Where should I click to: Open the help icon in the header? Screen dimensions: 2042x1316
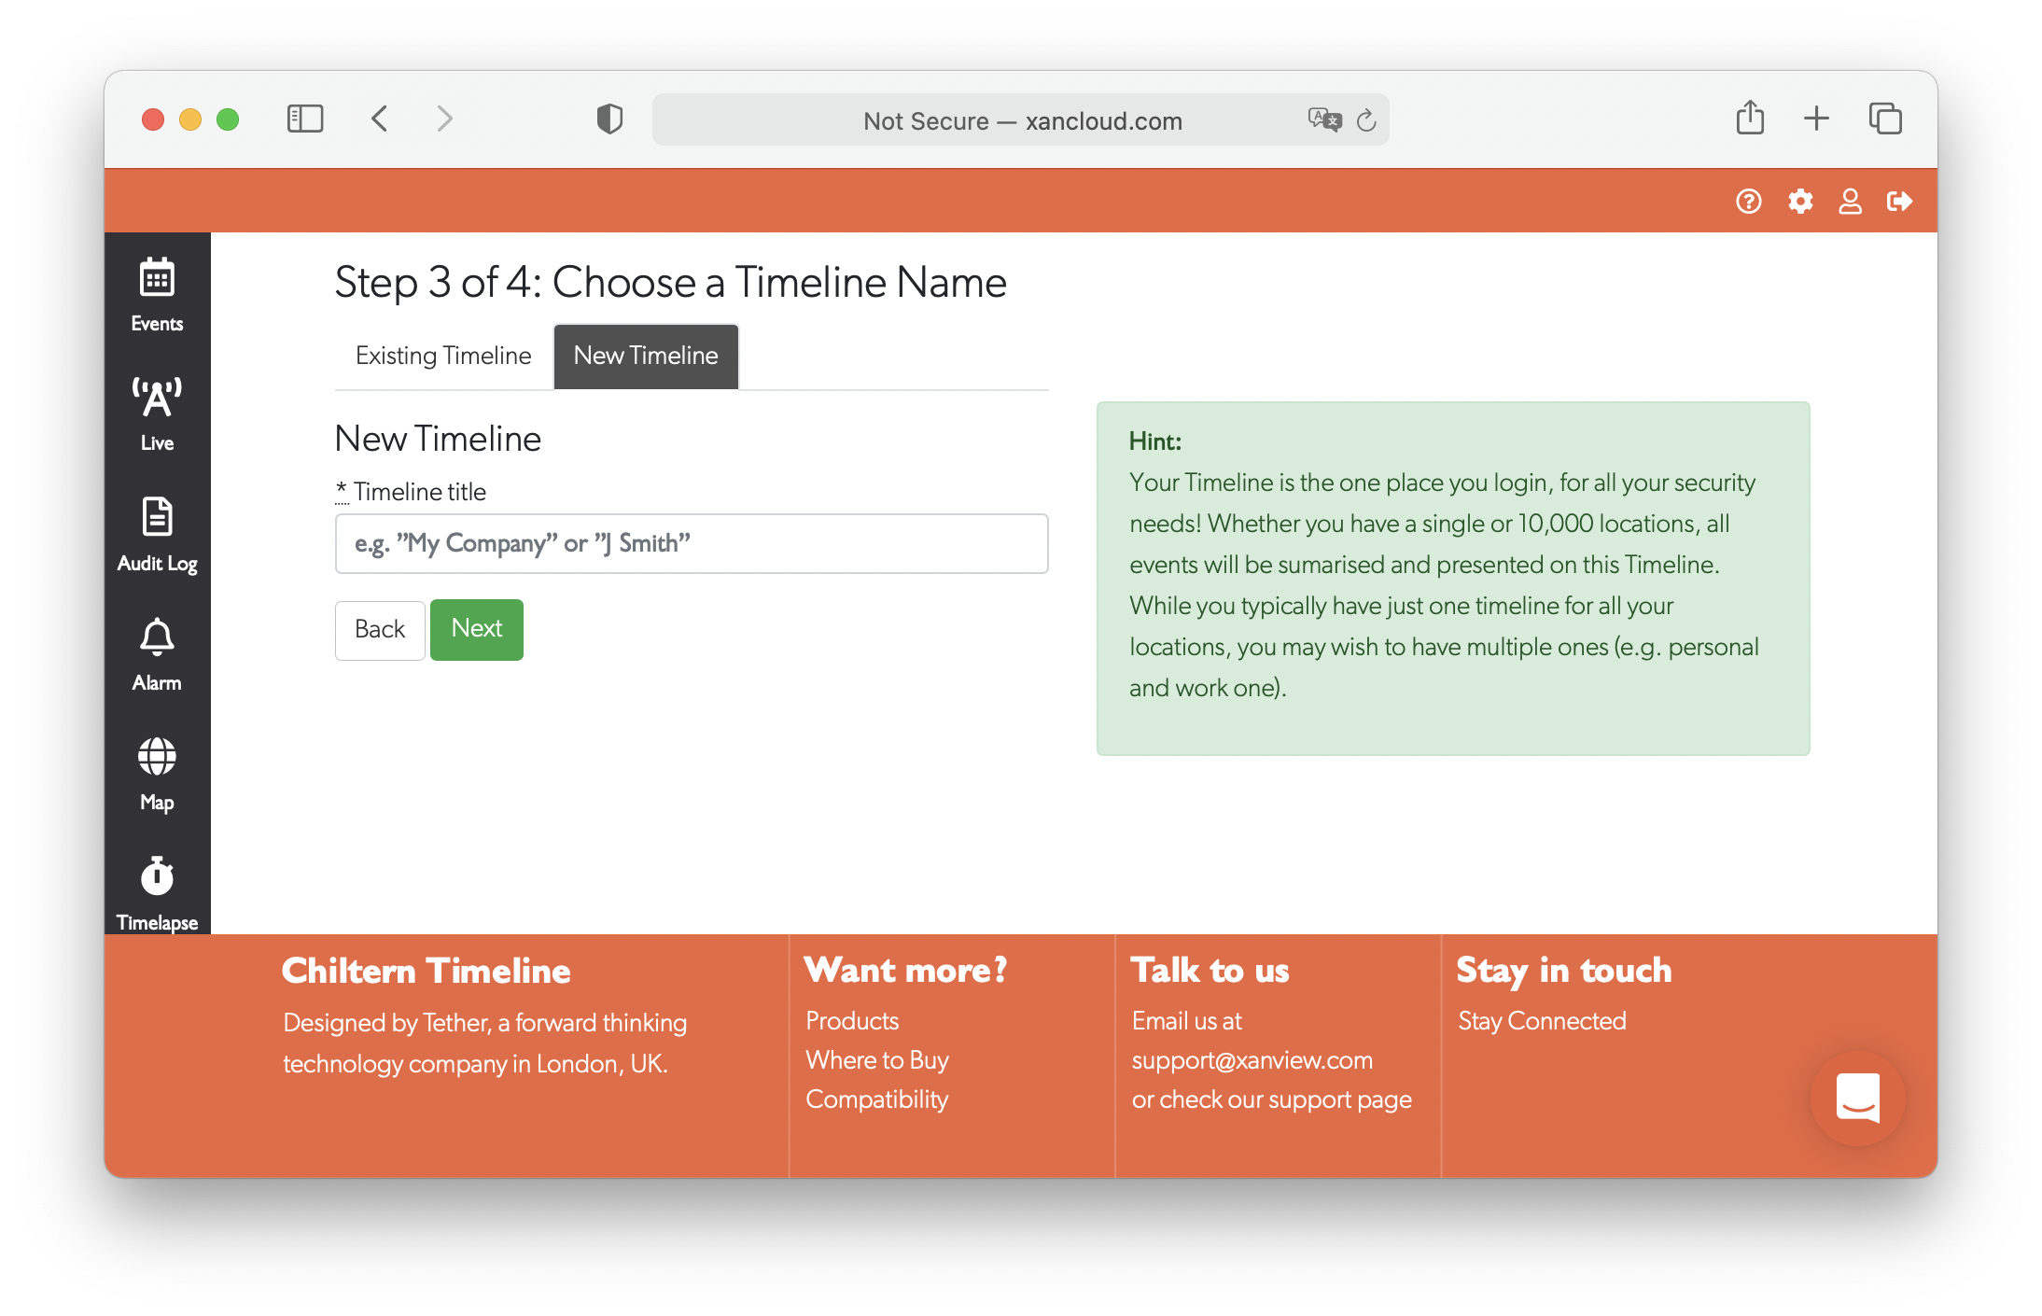coord(1749,200)
